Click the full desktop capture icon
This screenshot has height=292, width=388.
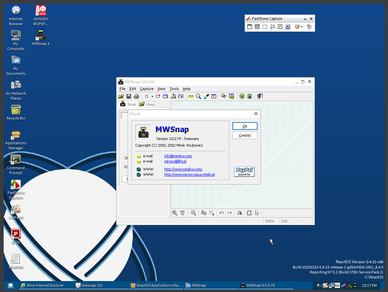coord(173,96)
